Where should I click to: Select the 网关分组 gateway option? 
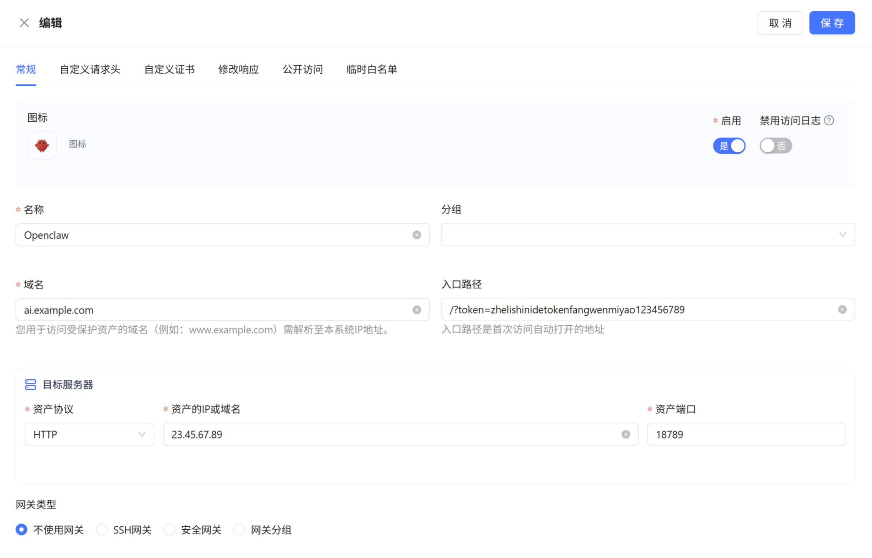coord(239,529)
